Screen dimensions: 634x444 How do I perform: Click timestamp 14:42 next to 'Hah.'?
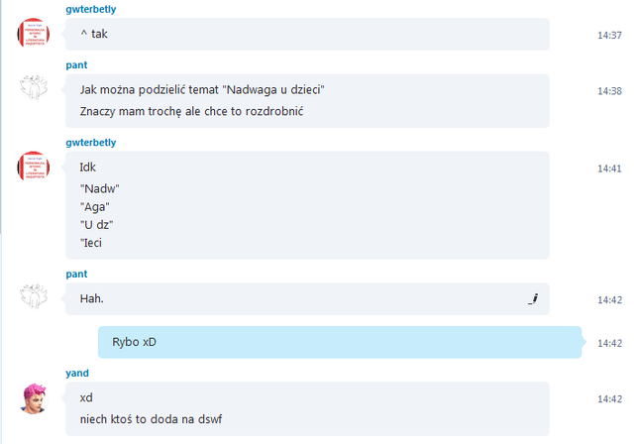610,300
